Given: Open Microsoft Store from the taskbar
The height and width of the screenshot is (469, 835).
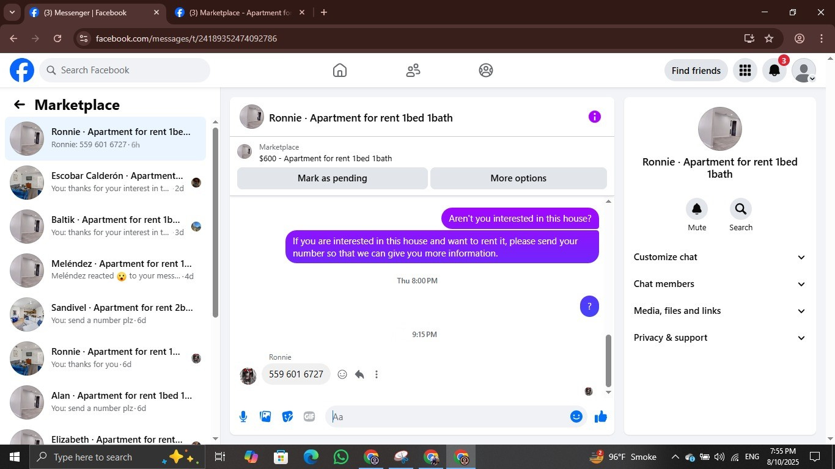Looking at the screenshot, I should [281, 457].
